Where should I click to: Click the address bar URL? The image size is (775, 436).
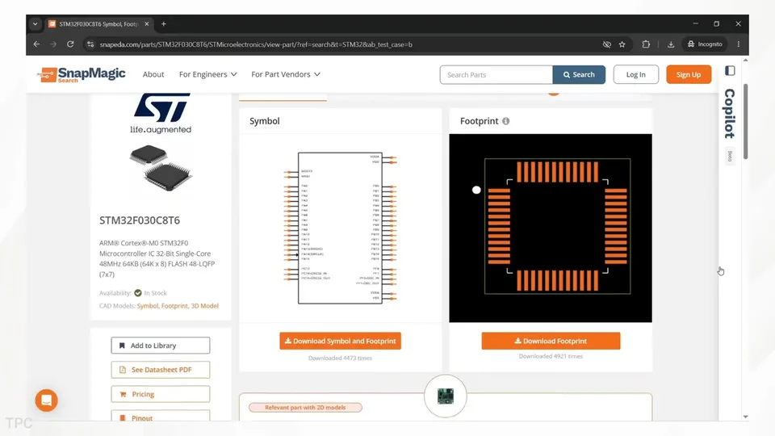point(256,44)
